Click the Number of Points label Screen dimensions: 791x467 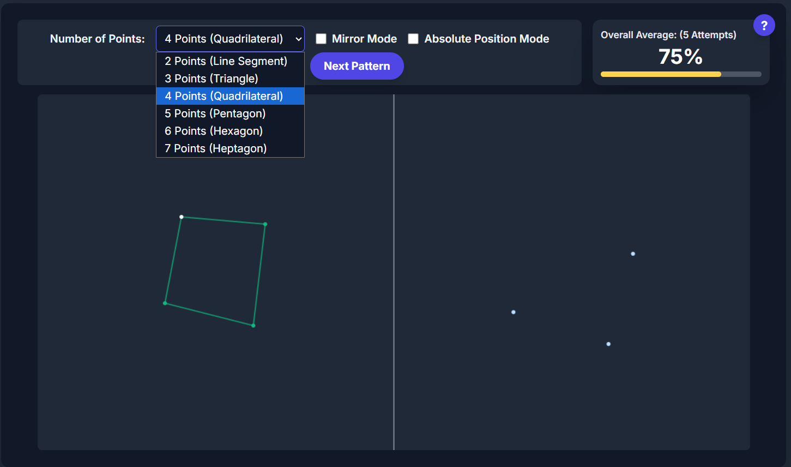pos(98,39)
